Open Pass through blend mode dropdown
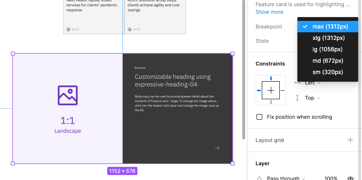Viewport: 362px width, 180px height. pyautogui.click(x=286, y=178)
